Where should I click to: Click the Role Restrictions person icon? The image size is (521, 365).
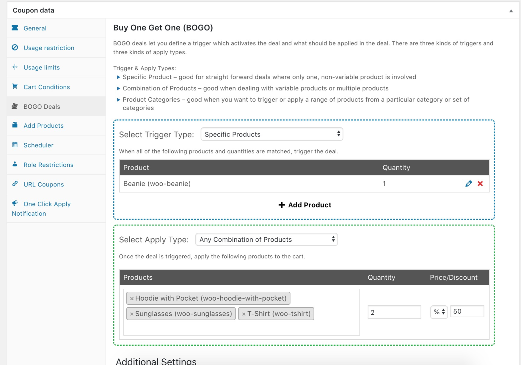pyautogui.click(x=15, y=164)
